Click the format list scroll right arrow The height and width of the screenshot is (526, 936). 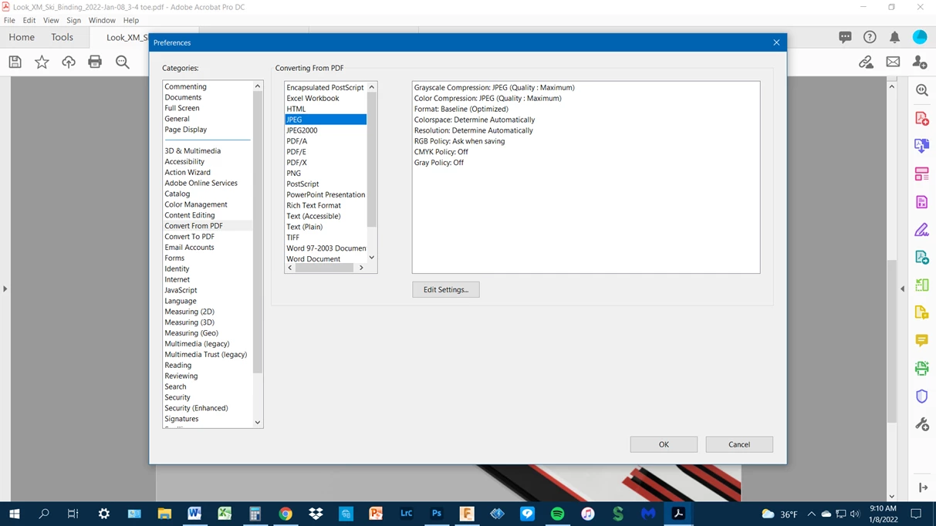361,268
